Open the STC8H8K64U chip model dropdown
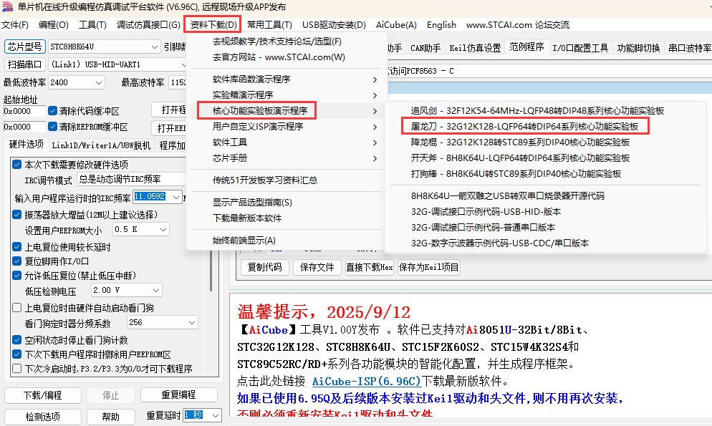The width and height of the screenshot is (712, 426). click(x=104, y=47)
